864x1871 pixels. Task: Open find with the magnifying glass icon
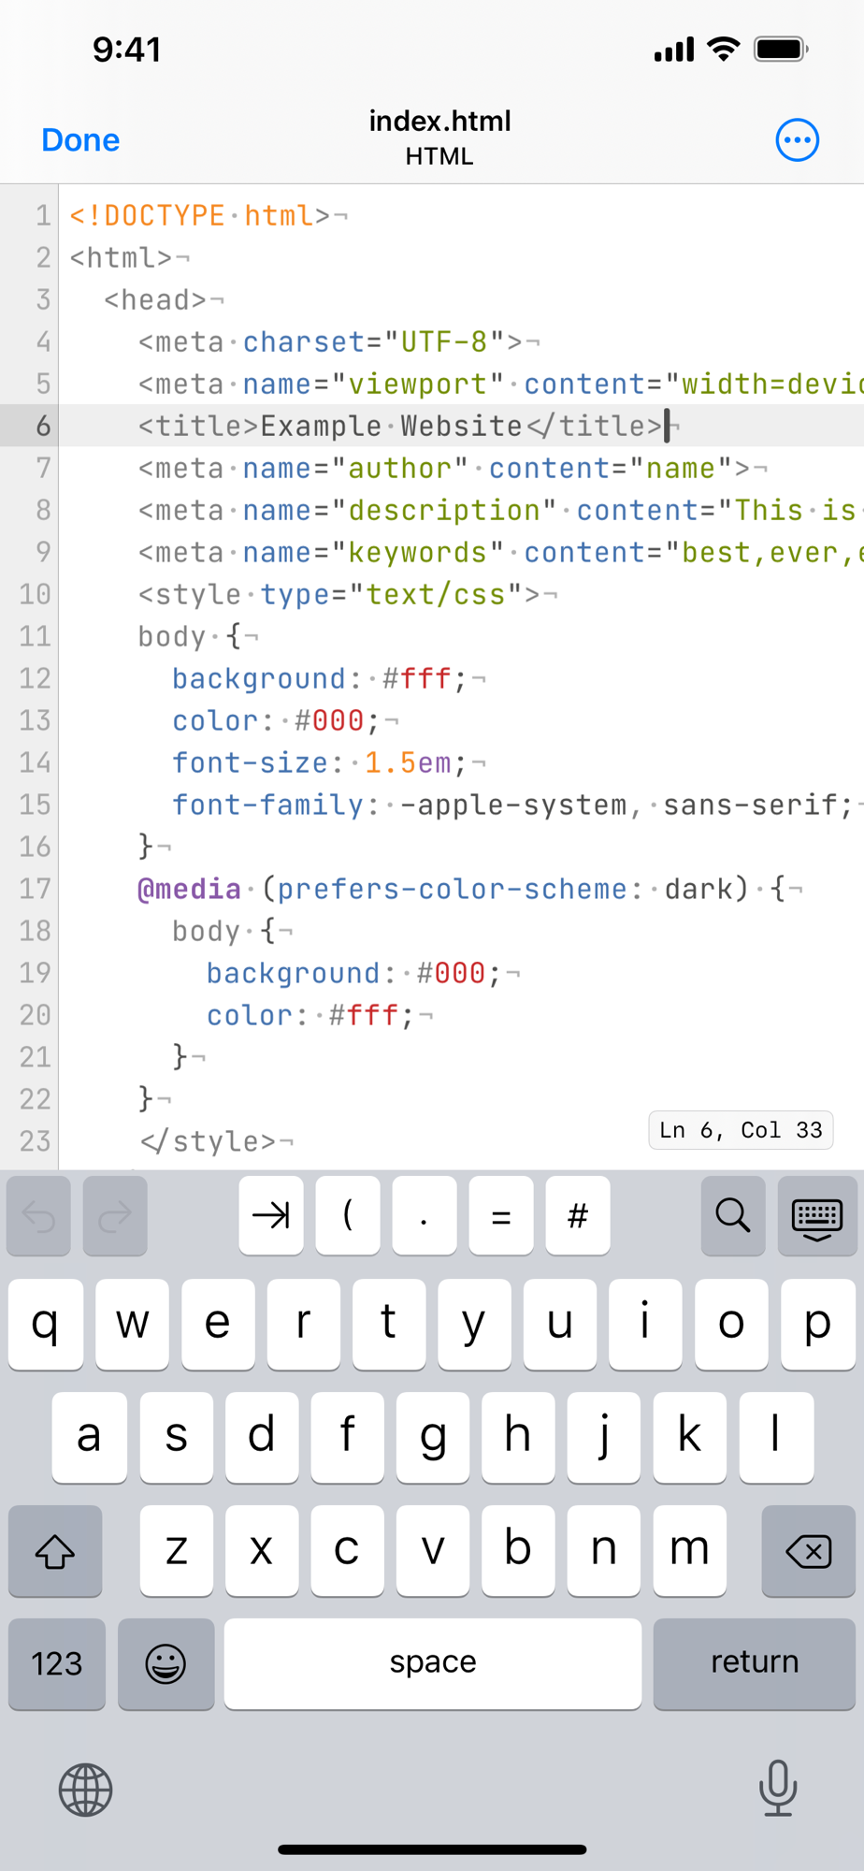click(733, 1216)
